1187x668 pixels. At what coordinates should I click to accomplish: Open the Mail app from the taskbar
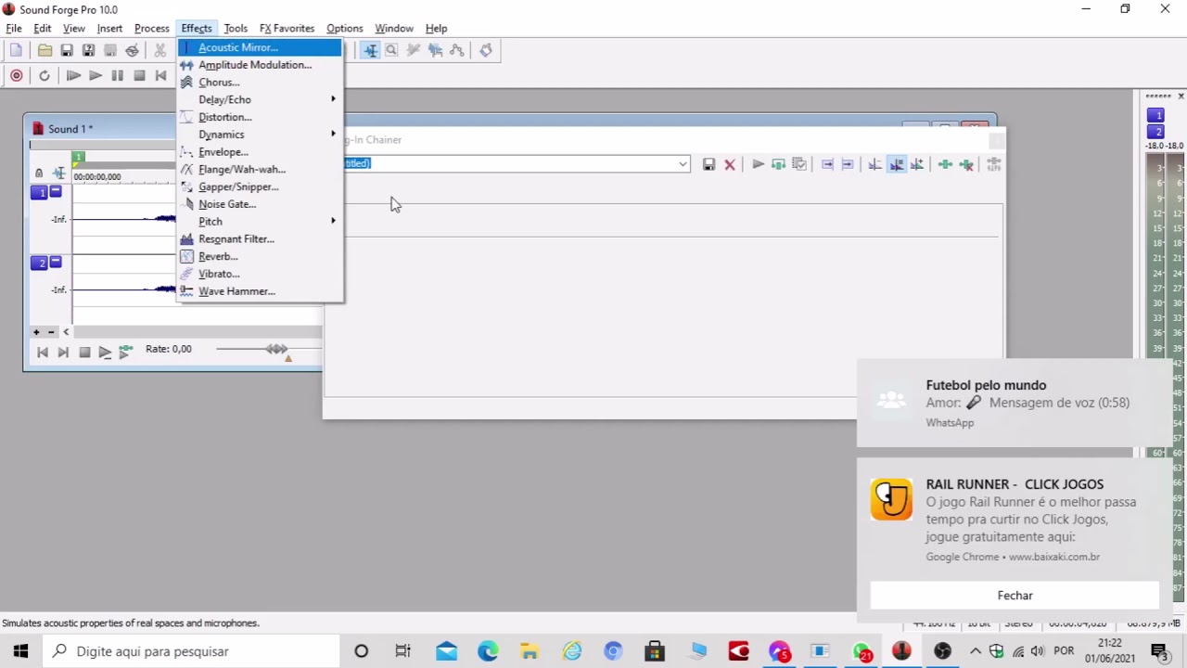point(446,651)
